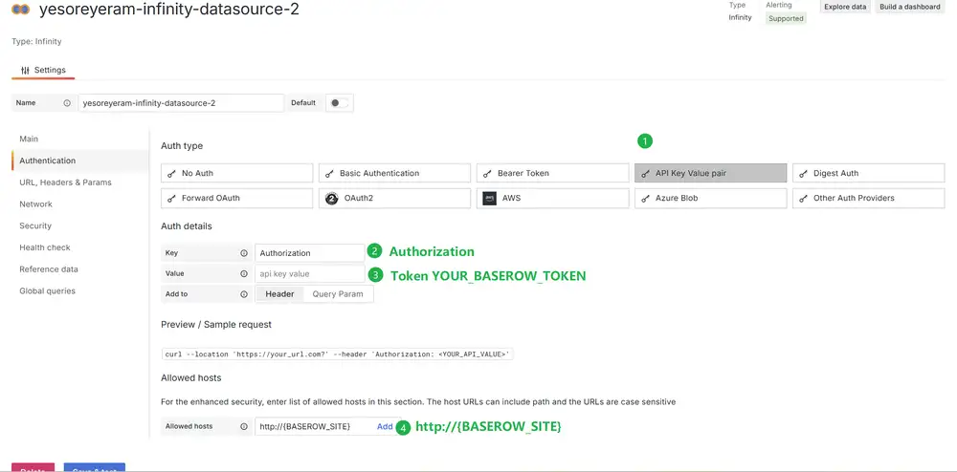Click the Key input containing Authorization
The image size is (957, 472).
click(309, 253)
